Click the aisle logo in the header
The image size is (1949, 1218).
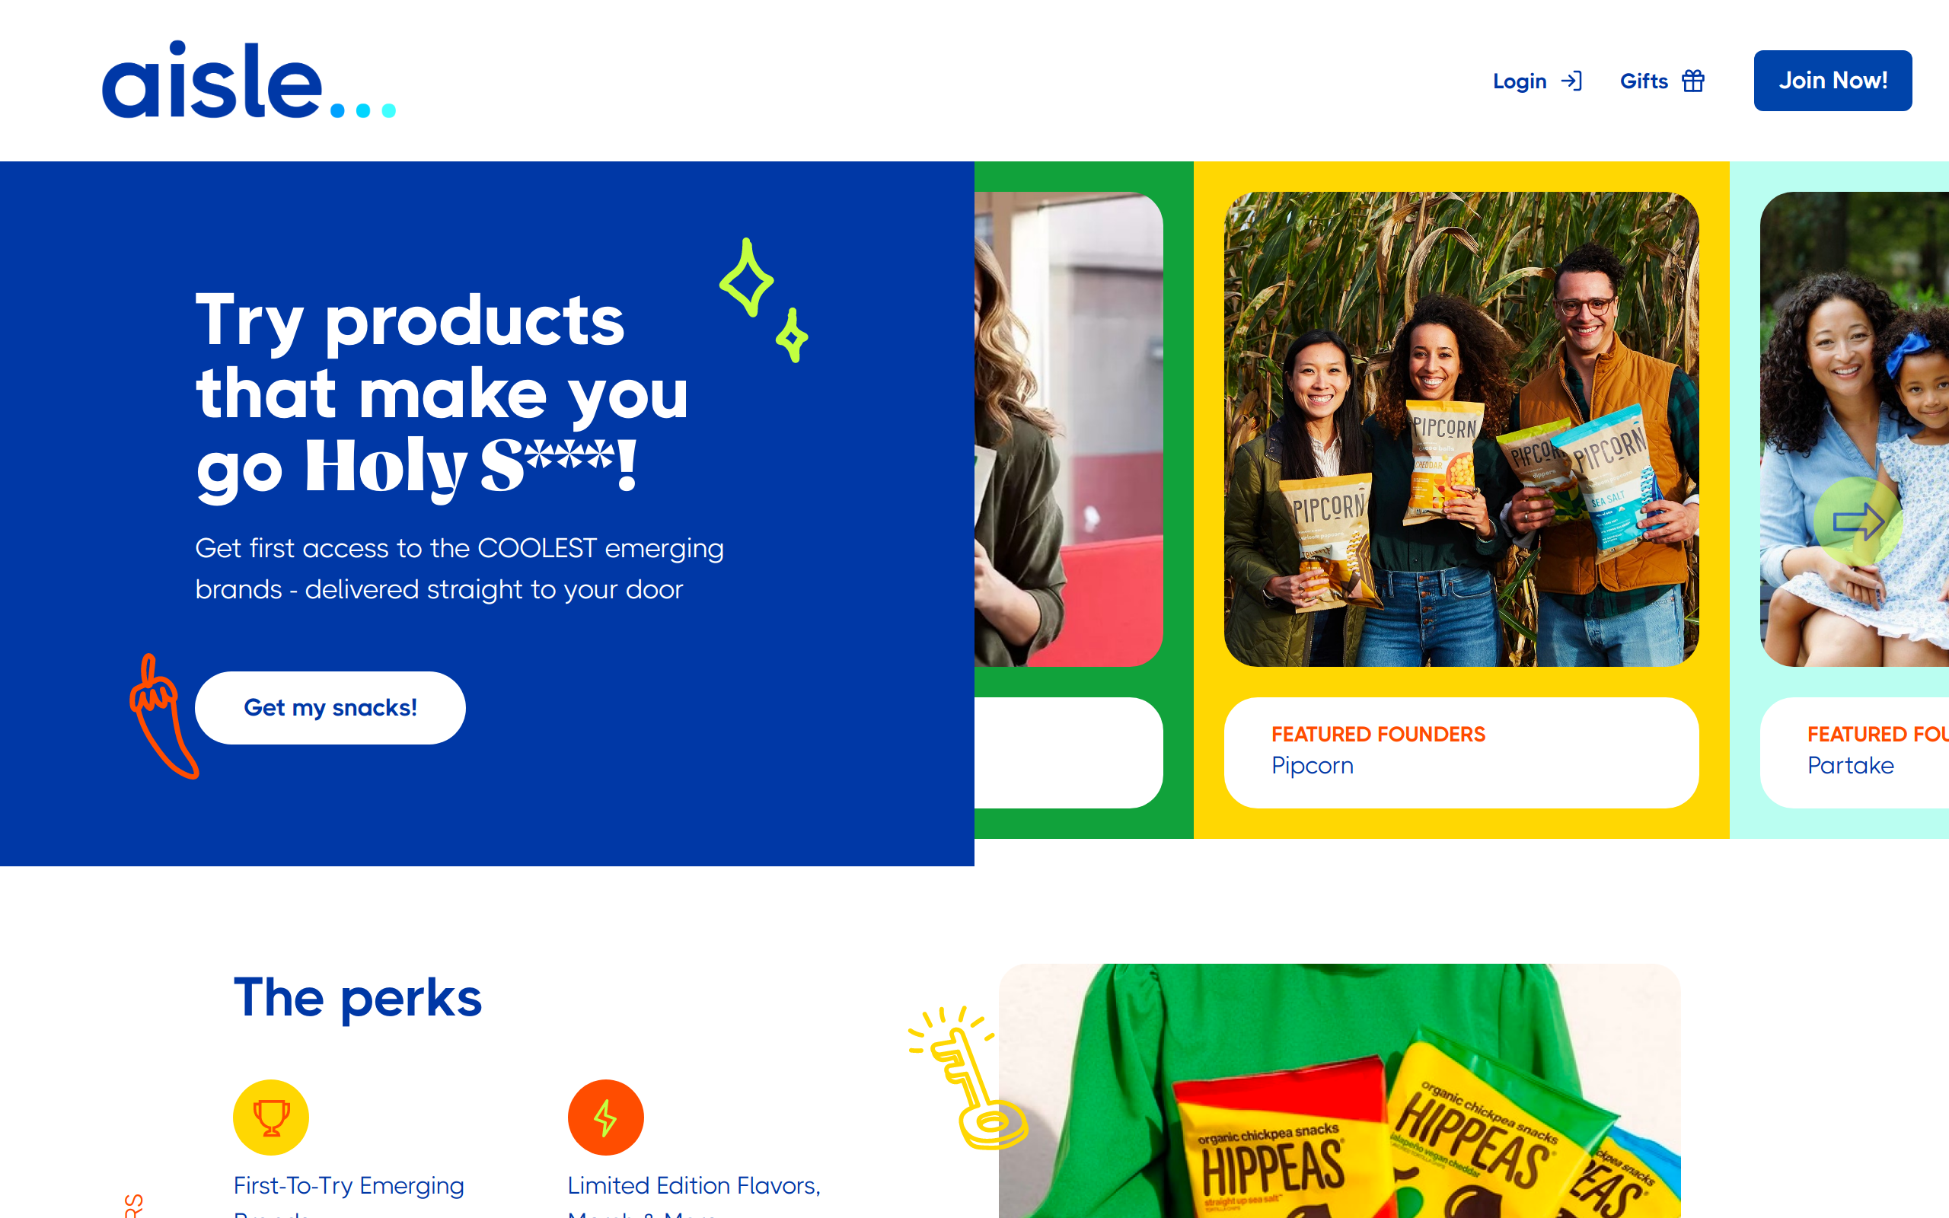tap(249, 80)
